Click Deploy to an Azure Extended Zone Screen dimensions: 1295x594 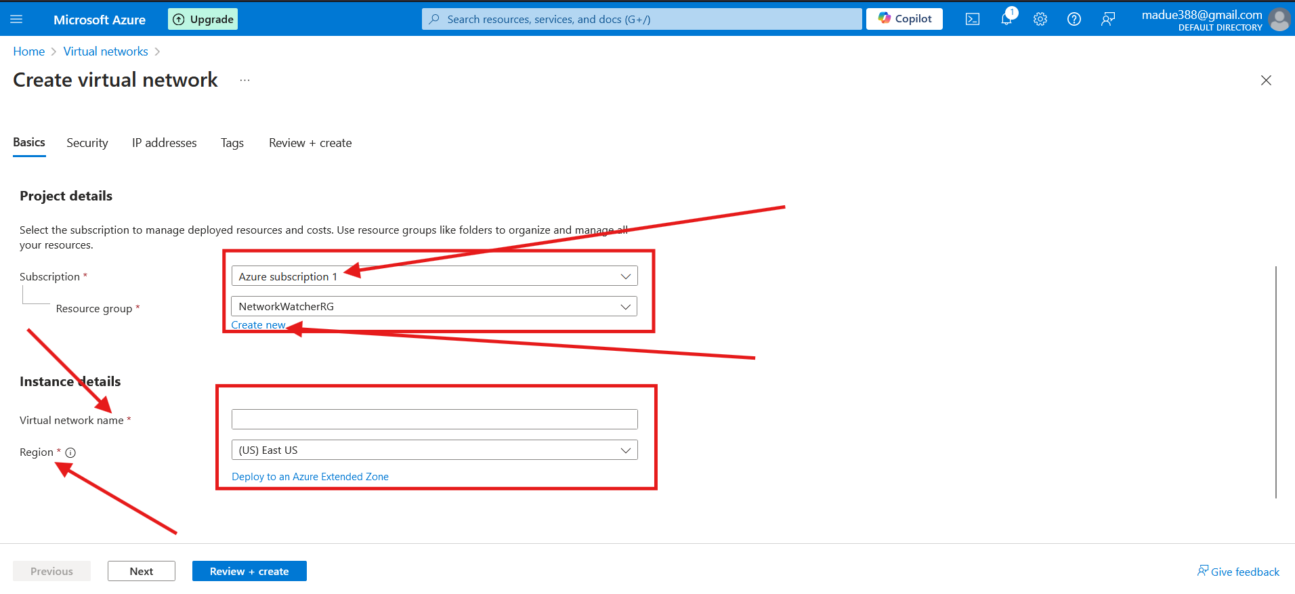tap(310, 477)
